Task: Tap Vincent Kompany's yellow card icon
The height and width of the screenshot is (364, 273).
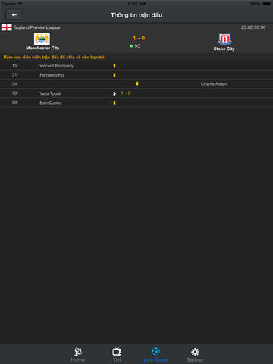Action: (115, 66)
